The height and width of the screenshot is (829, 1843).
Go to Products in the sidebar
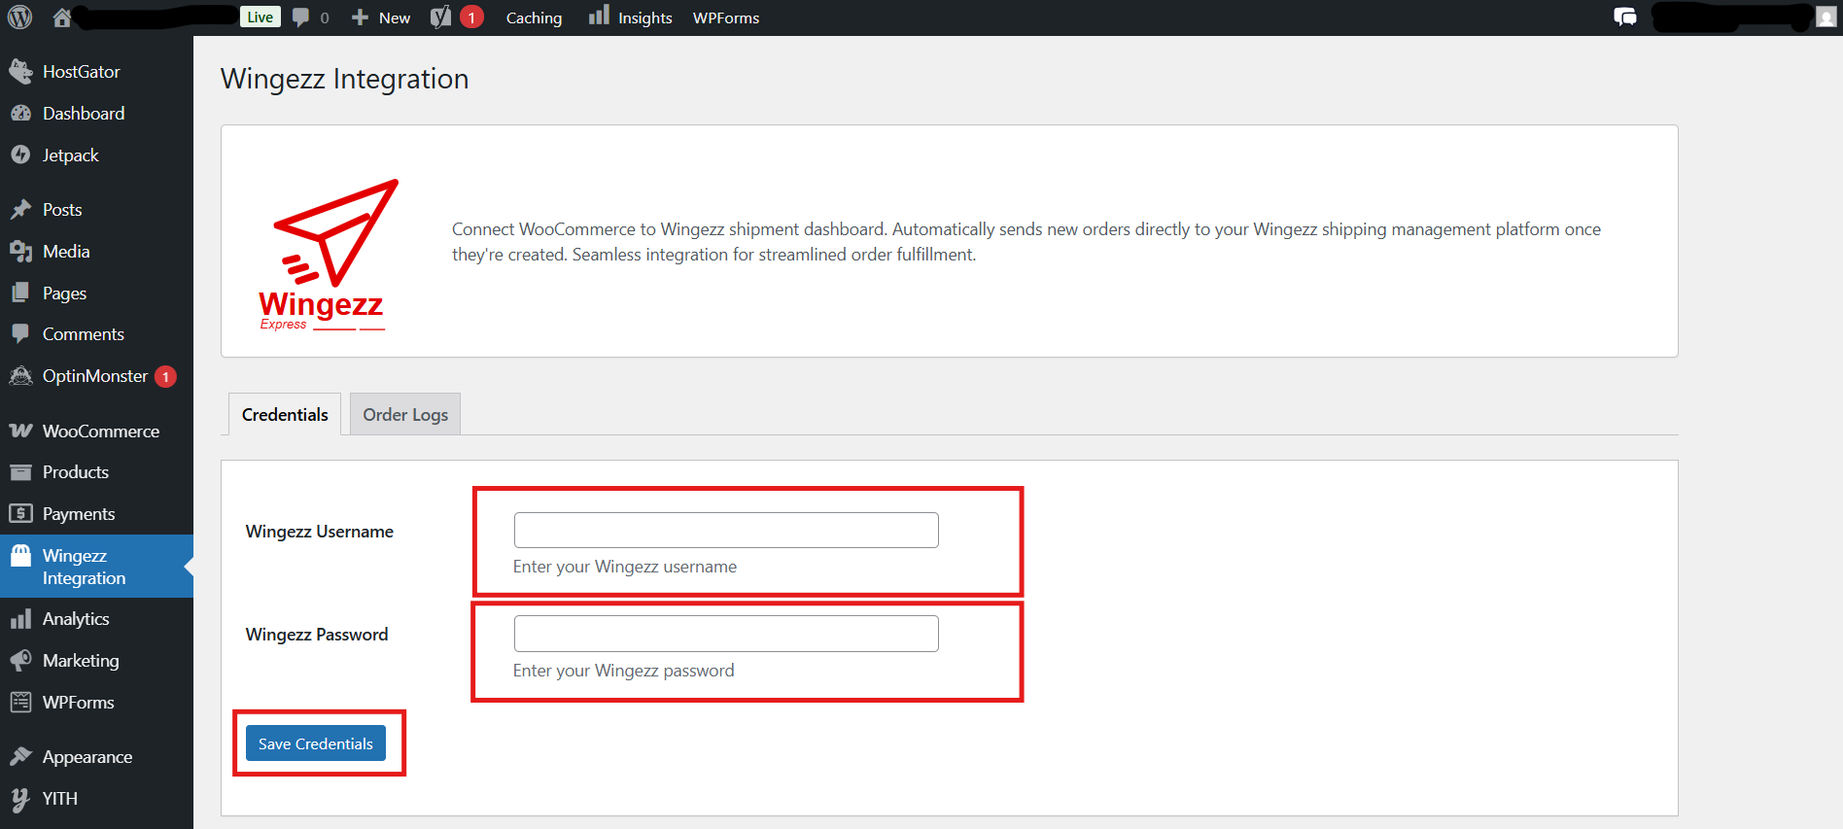pyautogui.click(x=75, y=472)
